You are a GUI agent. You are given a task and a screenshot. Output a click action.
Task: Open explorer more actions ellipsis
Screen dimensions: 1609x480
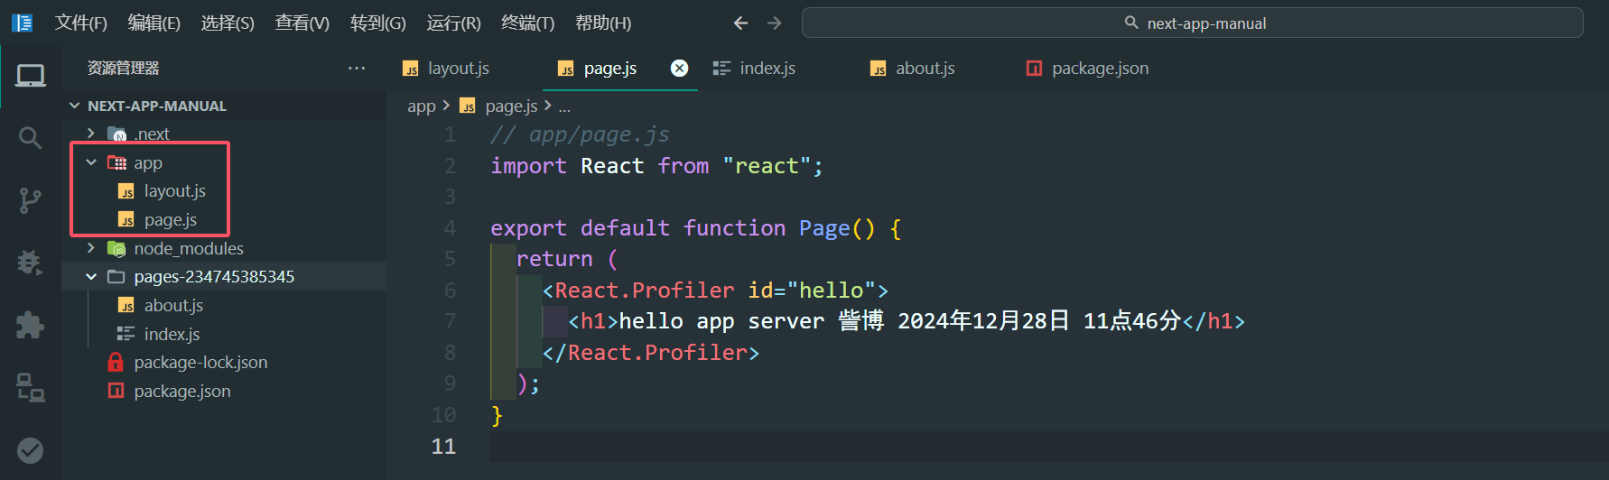[x=357, y=68]
